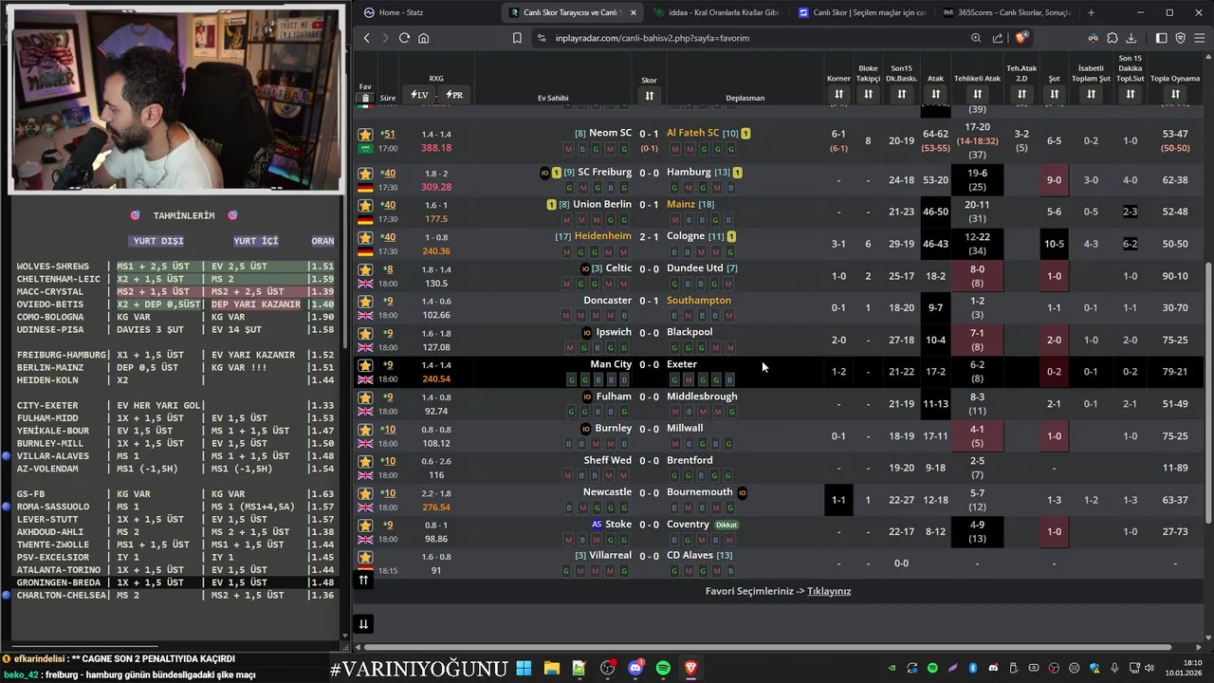Viewport: 1214px width, 683px height.
Task: Open zoom control in address bar
Action: (x=976, y=38)
